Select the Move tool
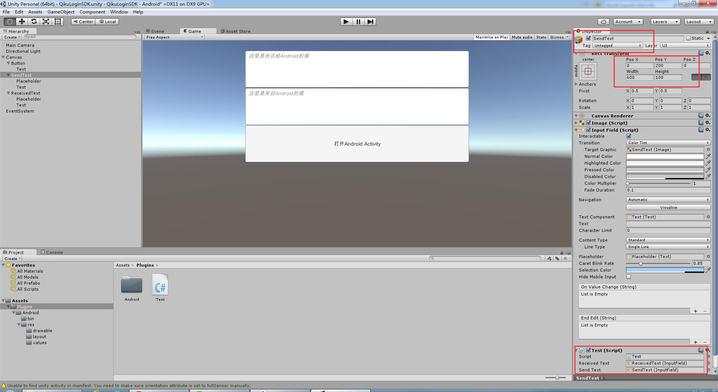 22,22
